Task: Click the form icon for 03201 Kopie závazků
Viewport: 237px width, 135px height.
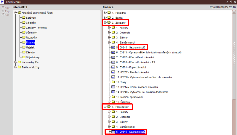Action: point(113,67)
